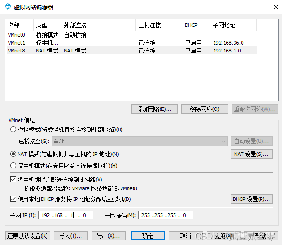
Task: Click the 外部连接 column header
Action: (98, 25)
